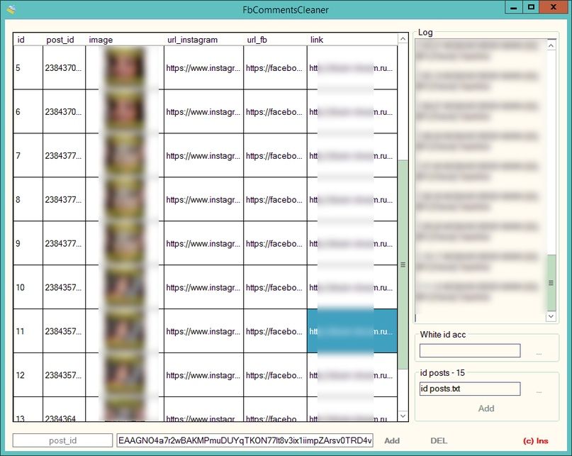572x456 pixels.
Task: Select the id cell of row 5
Action: click(28, 67)
